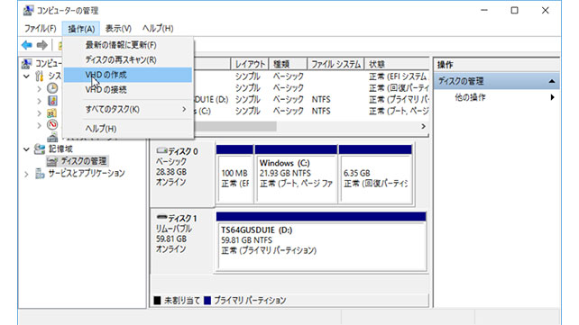579x325 pixels.
Task: Sort by the 種類 column header
Action: click(288, 64)
